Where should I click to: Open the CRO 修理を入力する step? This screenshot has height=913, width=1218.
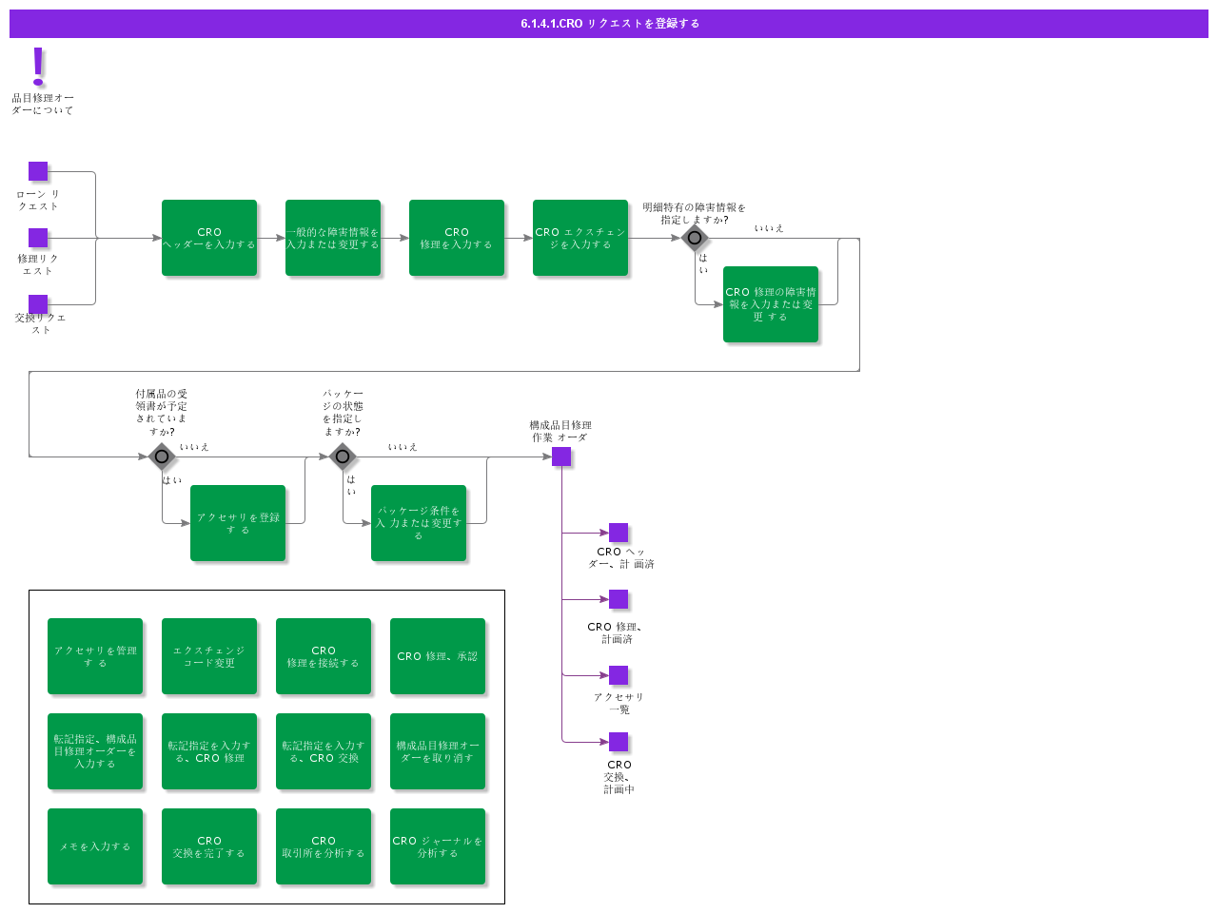click(457, 238)
